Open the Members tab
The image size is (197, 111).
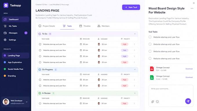103,26
